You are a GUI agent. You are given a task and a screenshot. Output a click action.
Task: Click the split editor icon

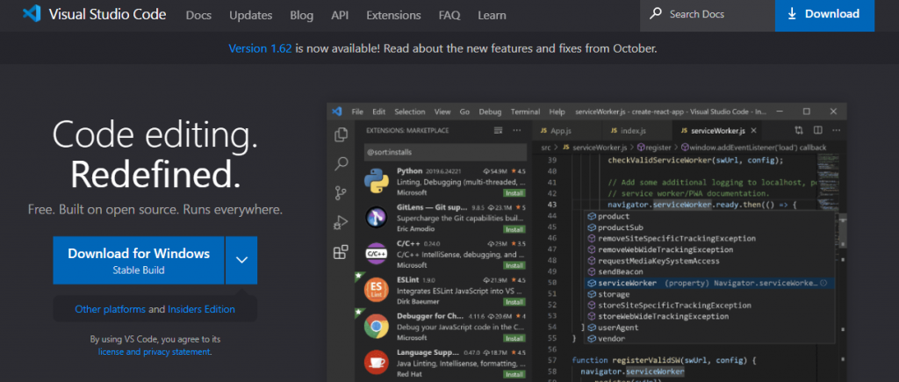click(817, 131)
